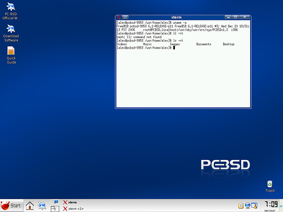This screenshot has width=283, height=212.
Task: Click the terminal cursor at the last prompt
Action: pos(174,47)
